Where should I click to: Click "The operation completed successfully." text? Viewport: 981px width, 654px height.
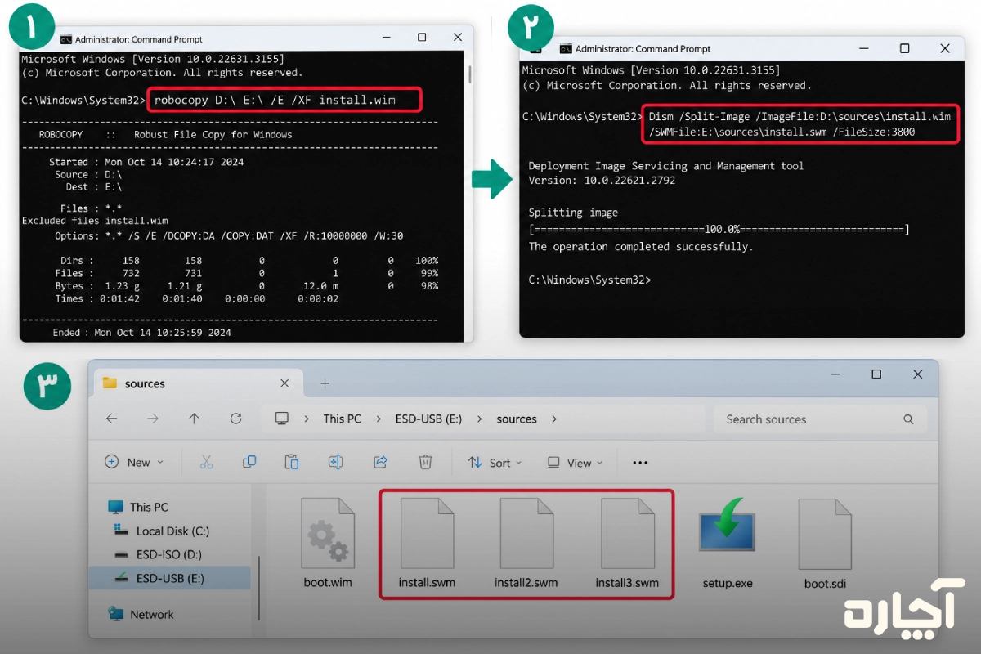[x=641, y=246]
